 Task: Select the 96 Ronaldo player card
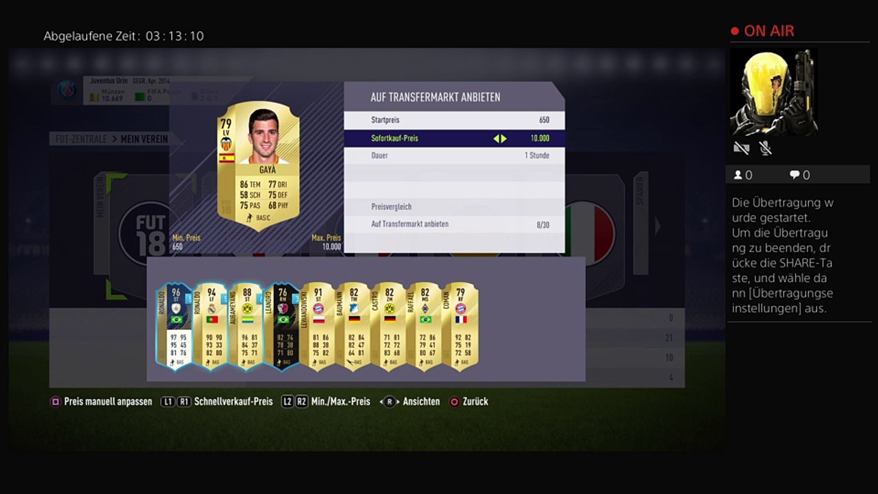pos(176,327)
